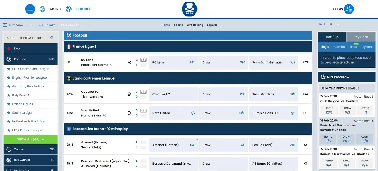Click the Results link in the toolbar
Image resolution: width=378 pixels, height=171 pixels.
(50, 25)
